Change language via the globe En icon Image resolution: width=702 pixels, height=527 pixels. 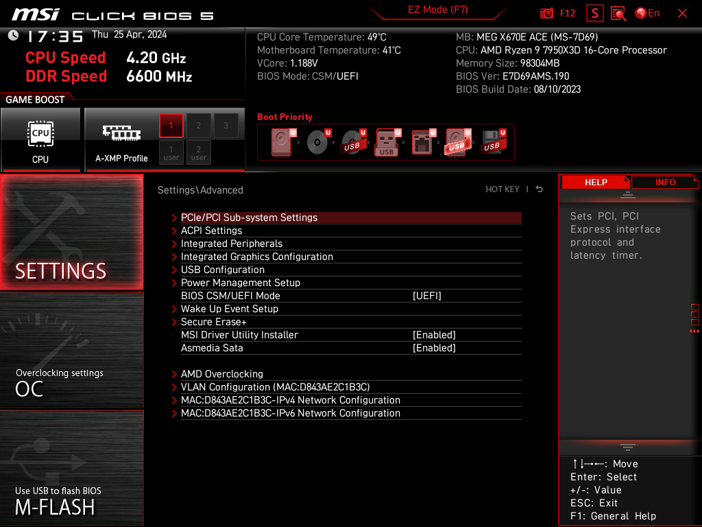(647, 13)
